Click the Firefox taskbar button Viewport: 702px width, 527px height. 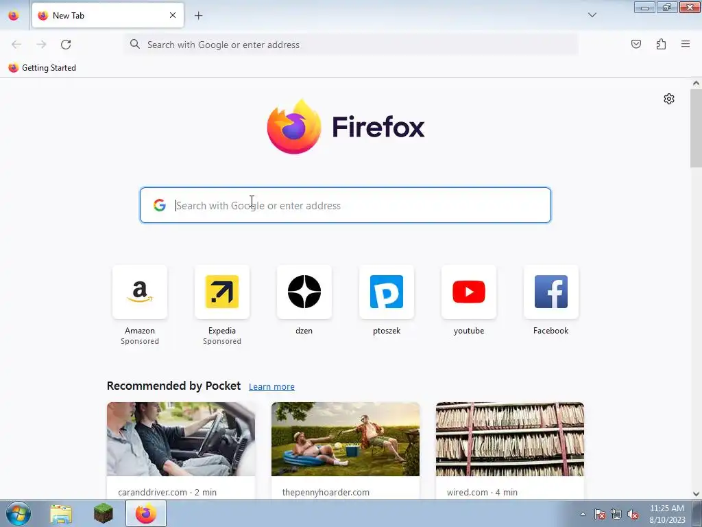(146, 513)
